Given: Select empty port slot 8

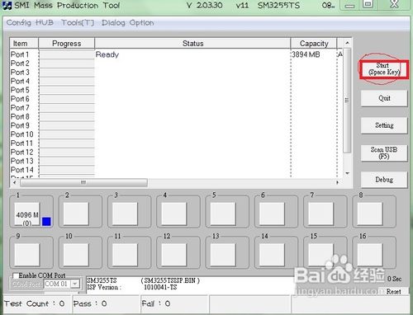Looking at the screenshot, I should [x=370, y=214].
